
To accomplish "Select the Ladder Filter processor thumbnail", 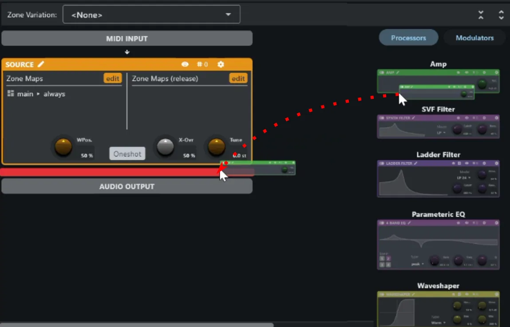I will click(x=438, y=179).
